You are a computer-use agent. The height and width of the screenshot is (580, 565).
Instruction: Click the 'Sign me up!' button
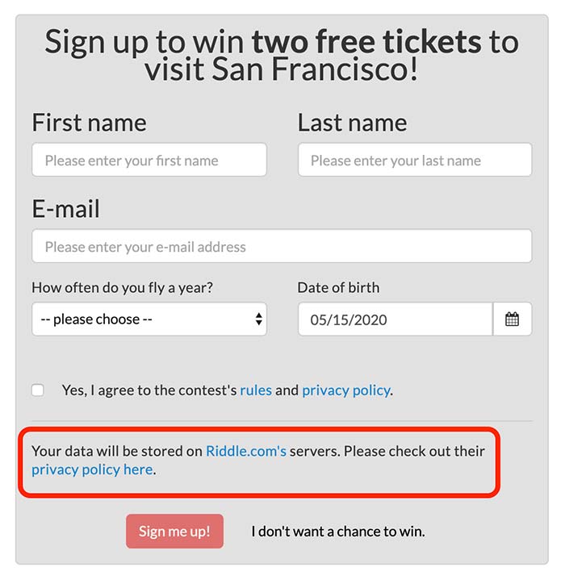pos(174,531)
